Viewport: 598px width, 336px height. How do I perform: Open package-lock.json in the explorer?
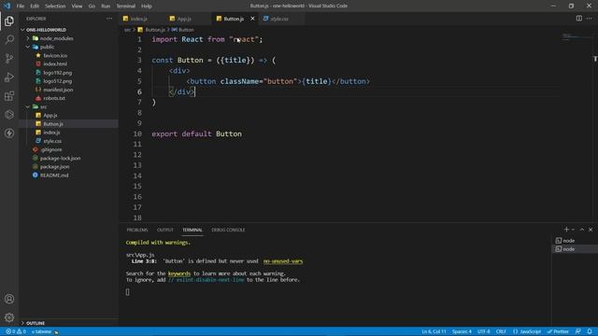pos(60,158)
